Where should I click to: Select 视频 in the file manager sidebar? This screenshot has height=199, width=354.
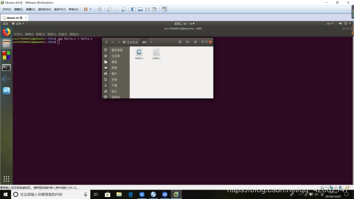coord(116,68)
